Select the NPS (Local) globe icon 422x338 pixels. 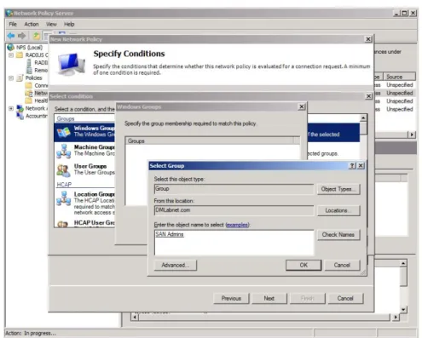11,47
